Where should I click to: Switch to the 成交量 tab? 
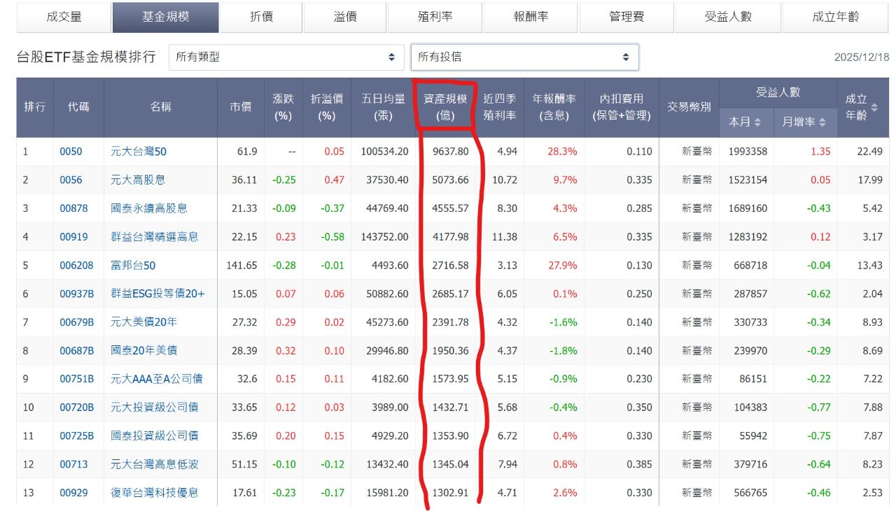64,17
